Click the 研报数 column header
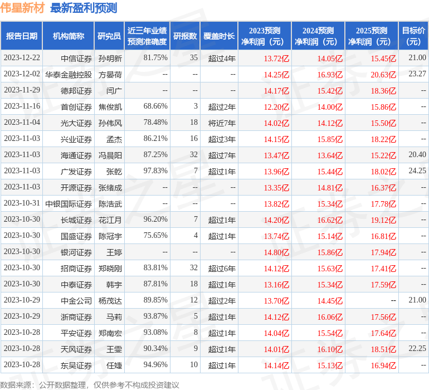Image resolution: width=429 pixels, height=390 pixels. point(185,36)
